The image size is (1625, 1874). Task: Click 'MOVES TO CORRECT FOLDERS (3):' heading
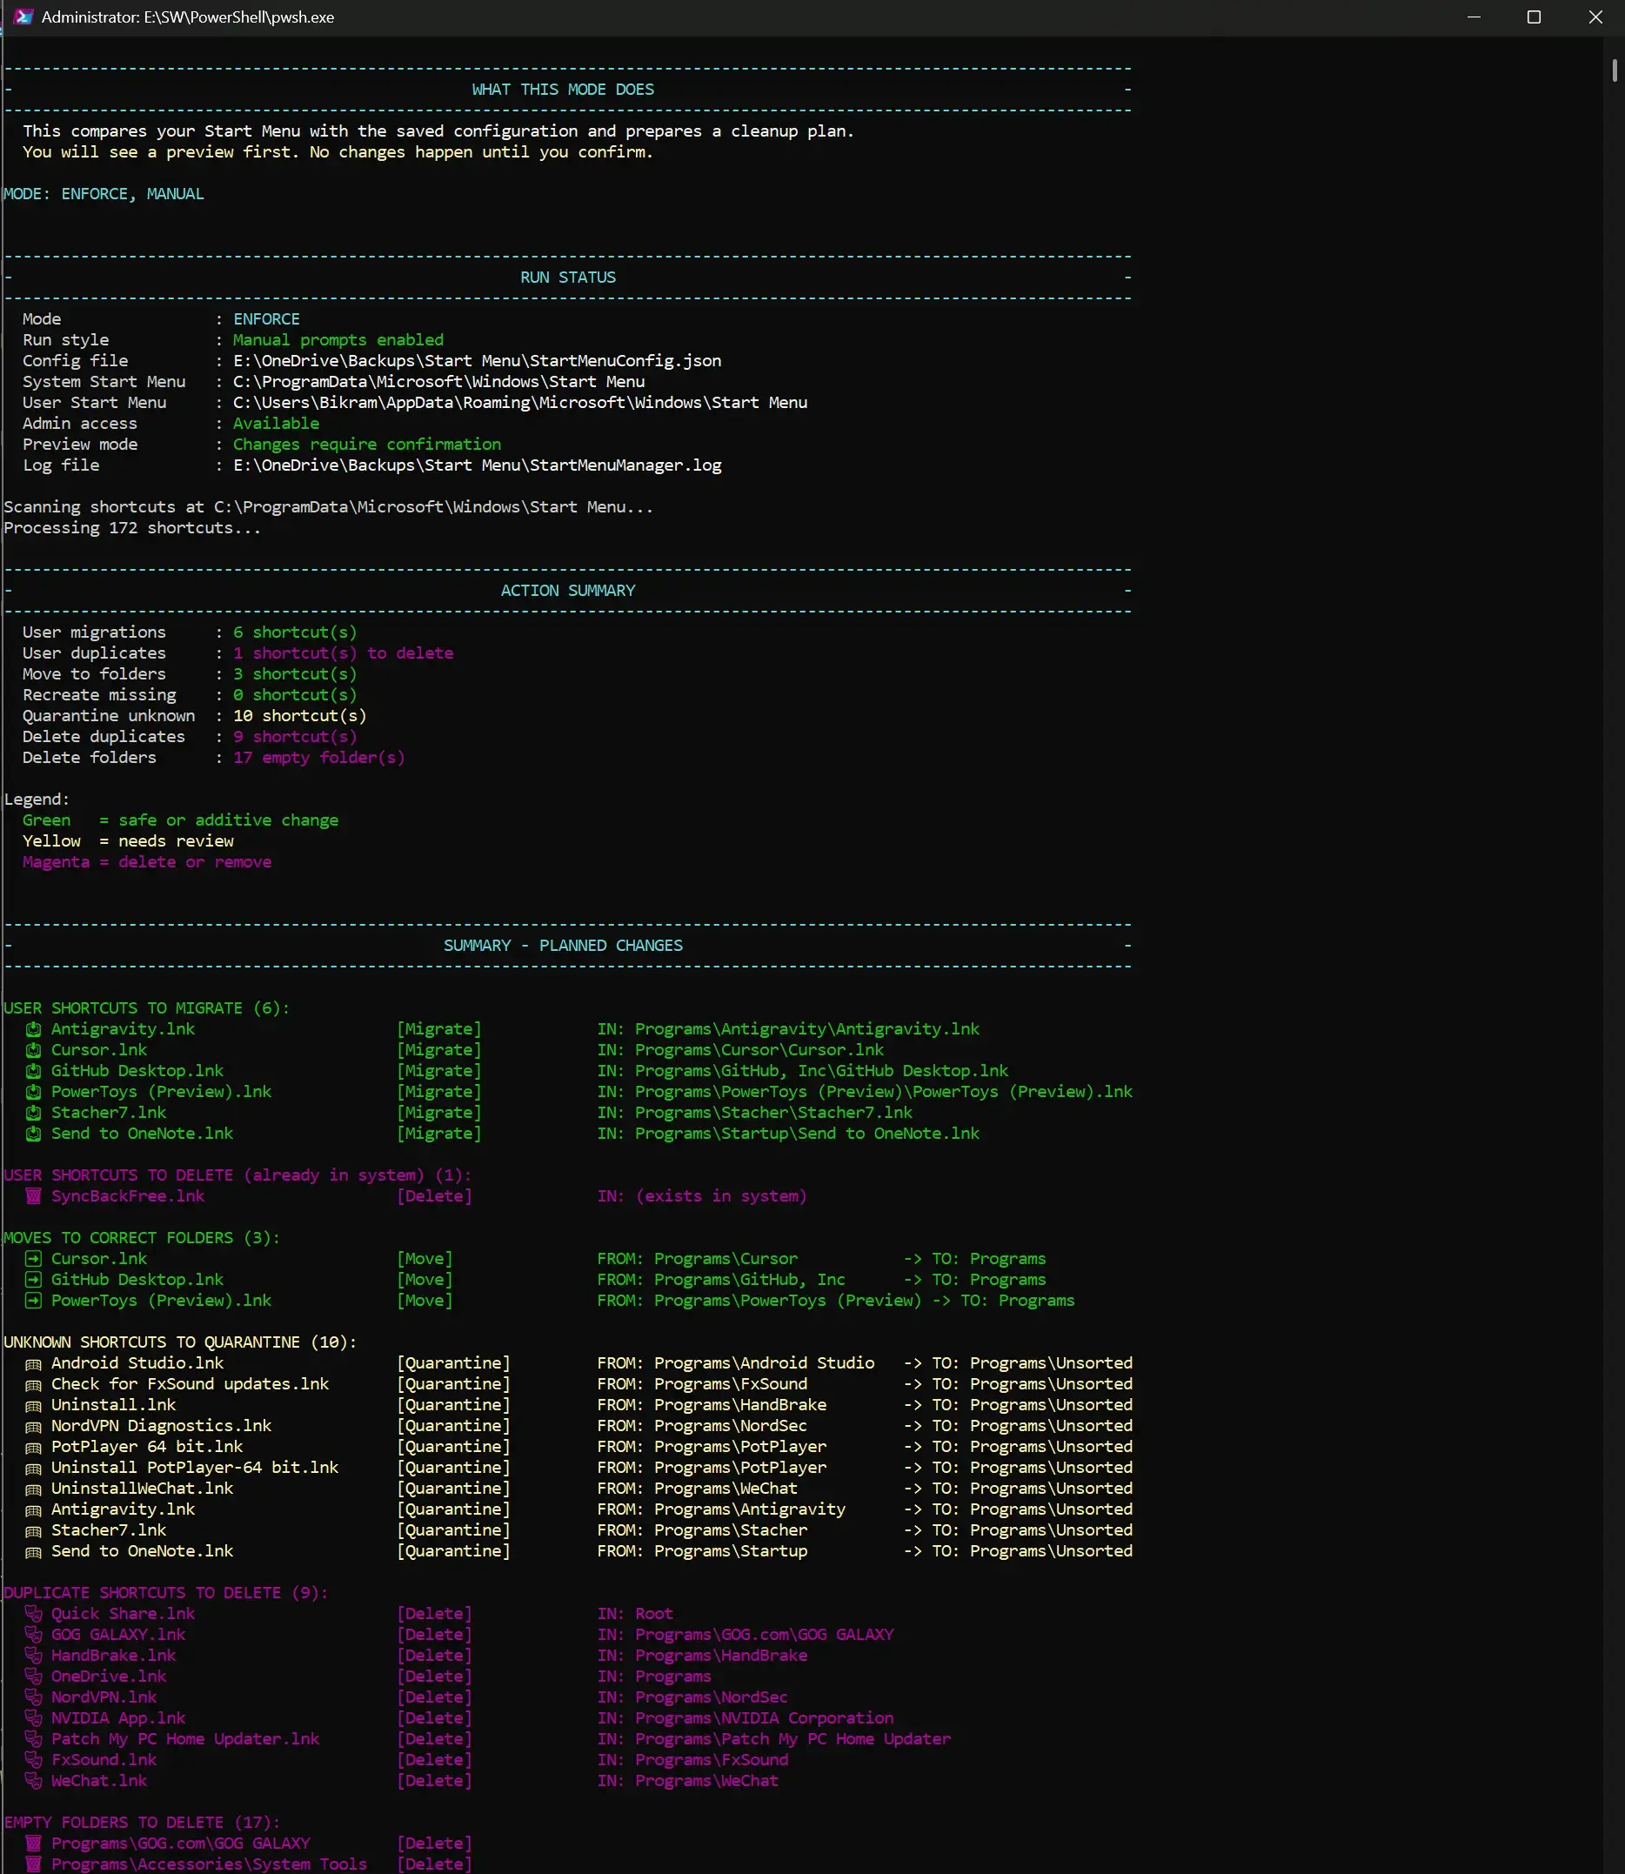[142, 1237]
